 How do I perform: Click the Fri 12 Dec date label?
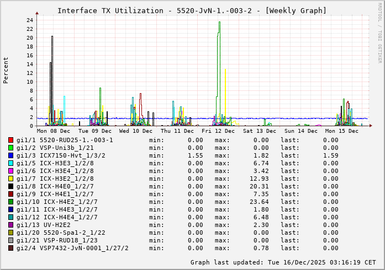pos(218,131)
